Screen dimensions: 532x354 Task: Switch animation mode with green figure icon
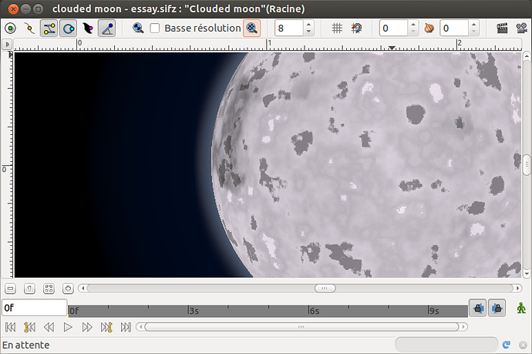(x=522, y=308)
